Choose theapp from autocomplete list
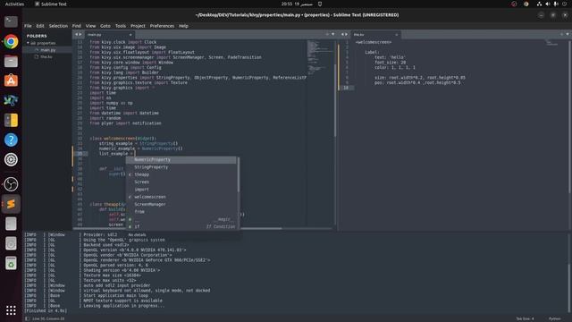 (181, 175)
